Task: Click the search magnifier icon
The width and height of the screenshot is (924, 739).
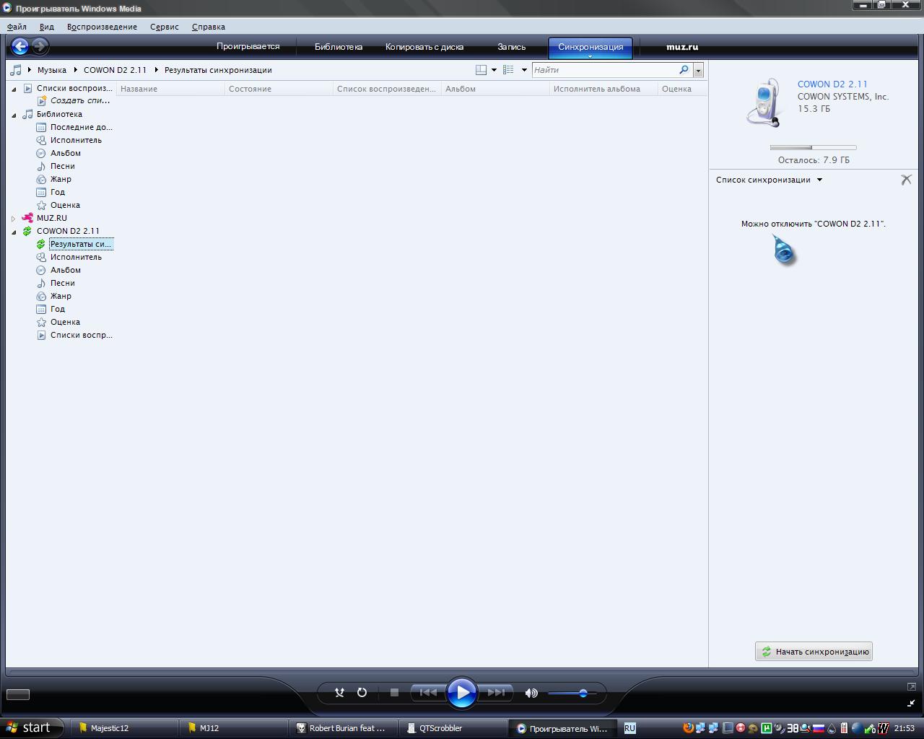Action: [x=684, y=70]
